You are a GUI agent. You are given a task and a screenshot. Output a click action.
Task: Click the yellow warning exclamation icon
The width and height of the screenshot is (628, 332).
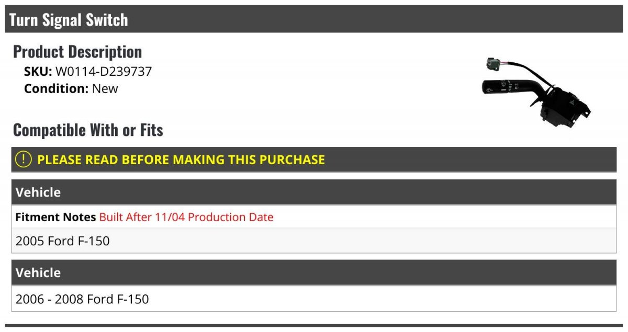coord(23,159)
